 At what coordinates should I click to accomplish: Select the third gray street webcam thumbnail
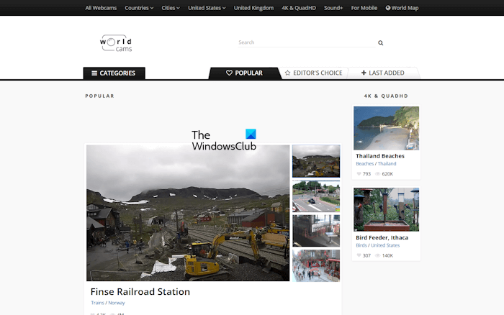click(x=316, y=231)
